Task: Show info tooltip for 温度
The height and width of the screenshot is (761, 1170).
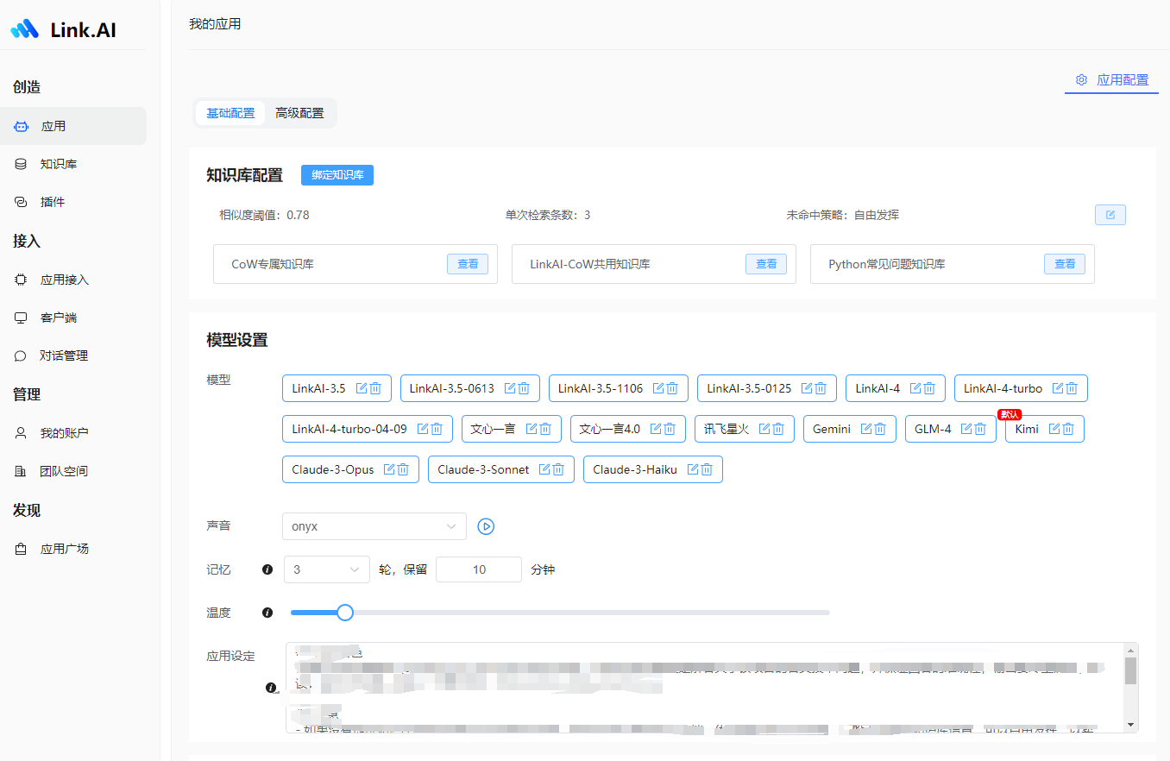Action: 267,613
